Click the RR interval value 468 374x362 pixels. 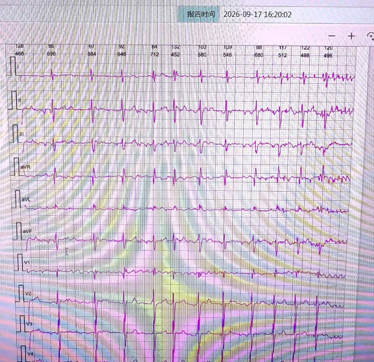coord(19,53)
